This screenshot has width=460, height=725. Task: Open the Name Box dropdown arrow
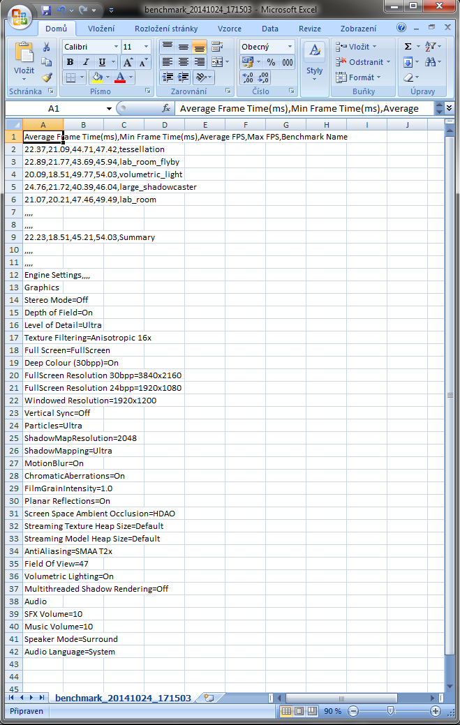point(109,109)
